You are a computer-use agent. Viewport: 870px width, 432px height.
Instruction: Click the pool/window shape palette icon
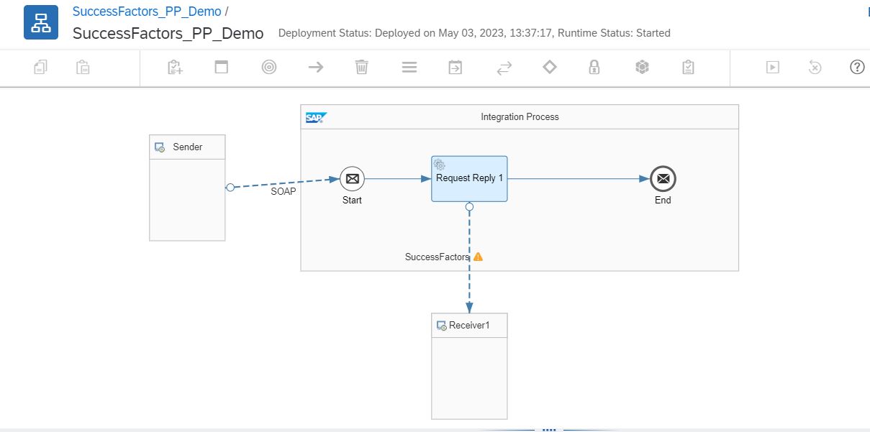[222, 68]
